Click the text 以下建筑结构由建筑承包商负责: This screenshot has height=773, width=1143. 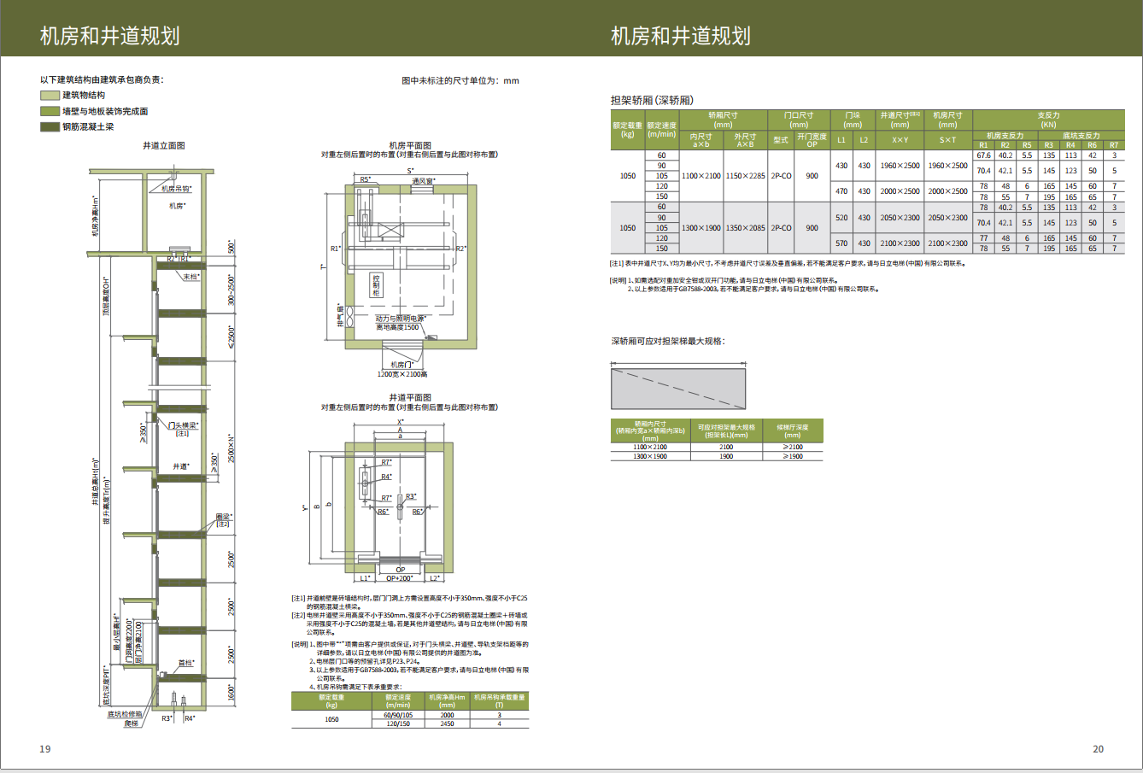102,79
